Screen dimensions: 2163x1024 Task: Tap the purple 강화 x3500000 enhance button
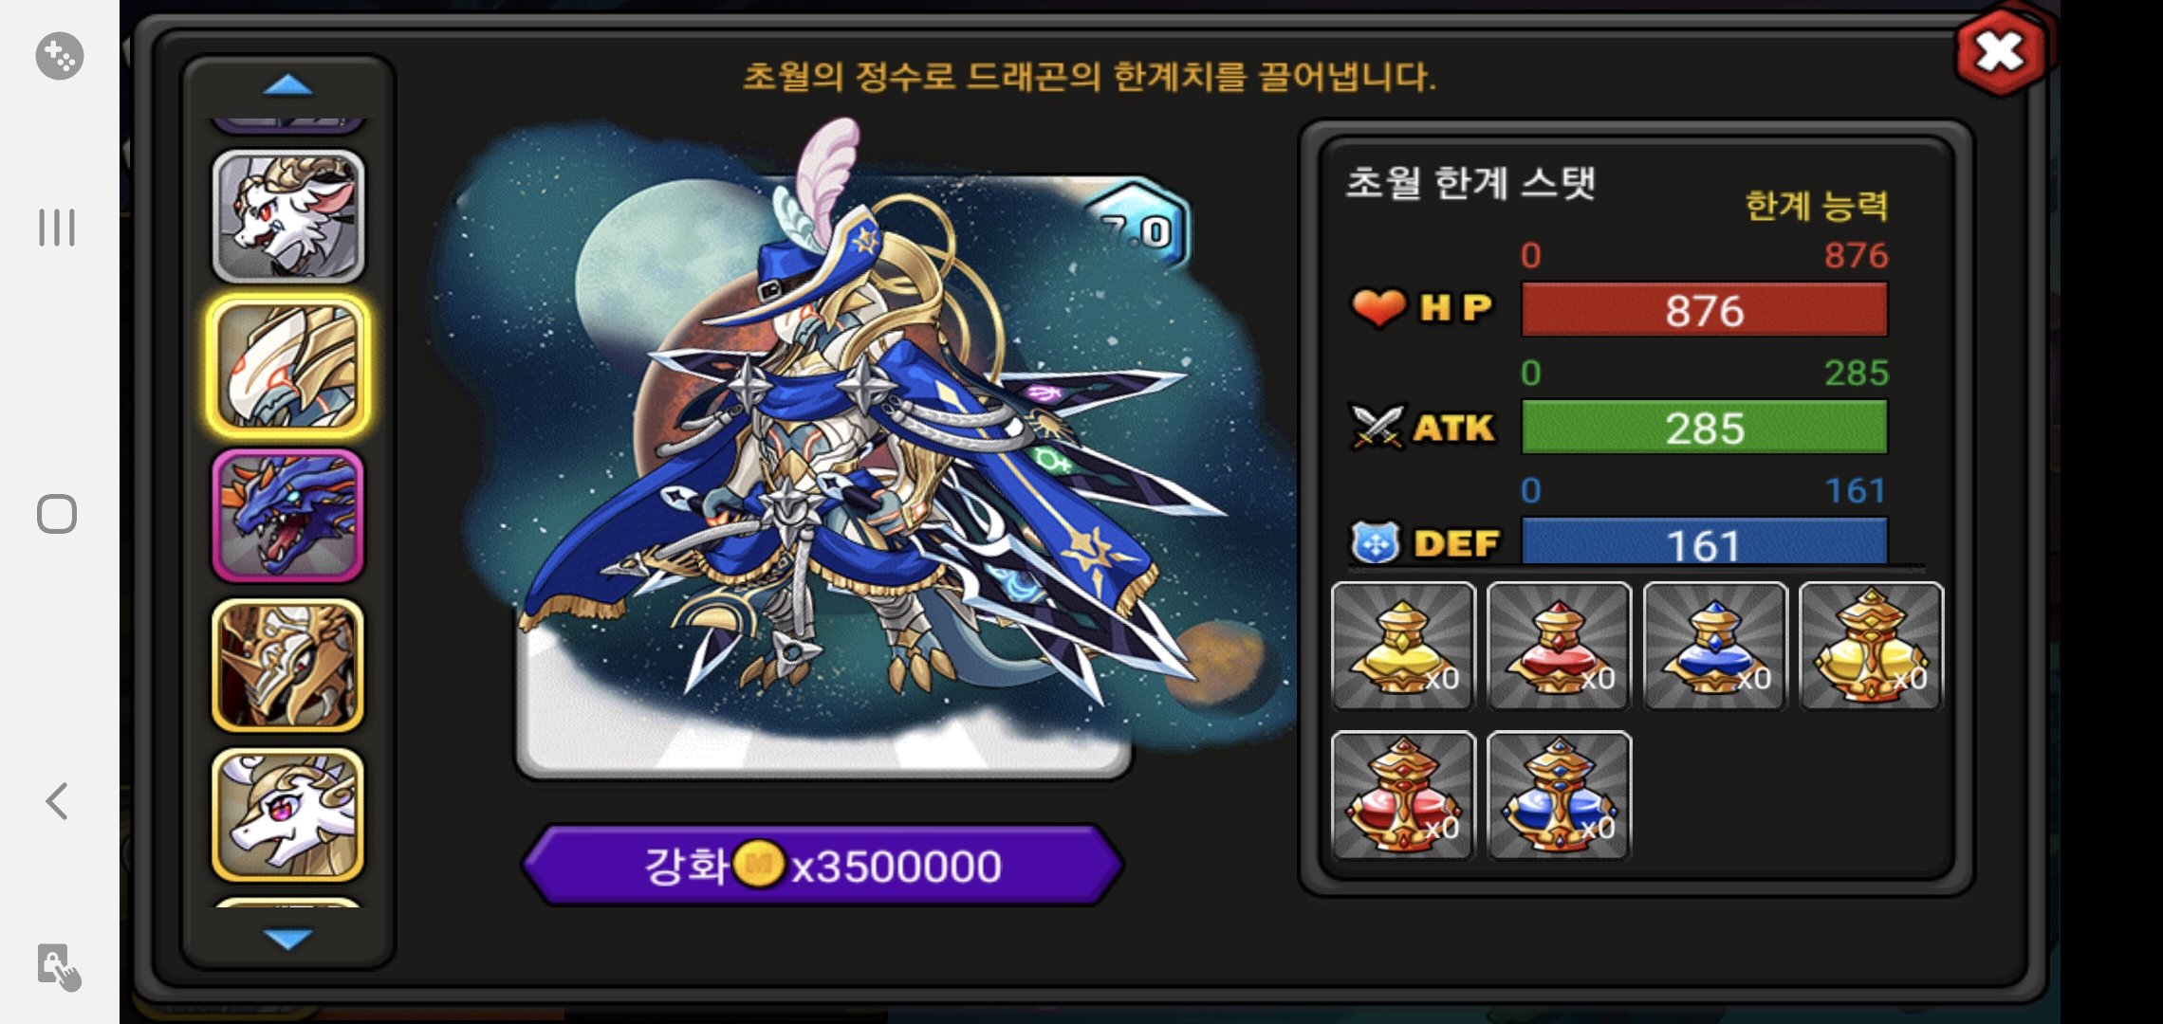(823, 865)
